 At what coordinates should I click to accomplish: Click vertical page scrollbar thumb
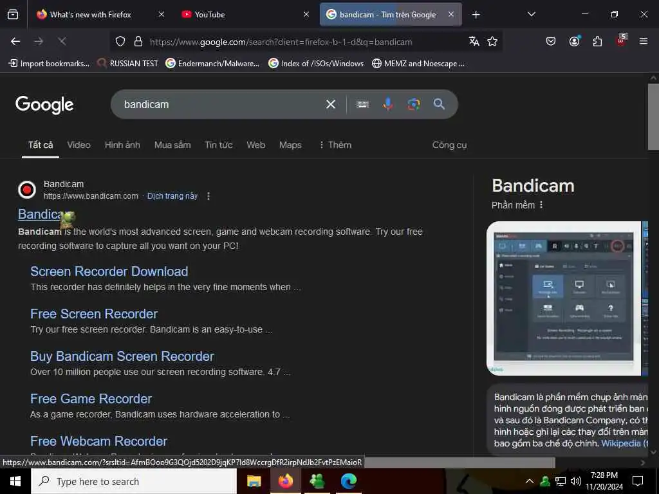point(654,116)
